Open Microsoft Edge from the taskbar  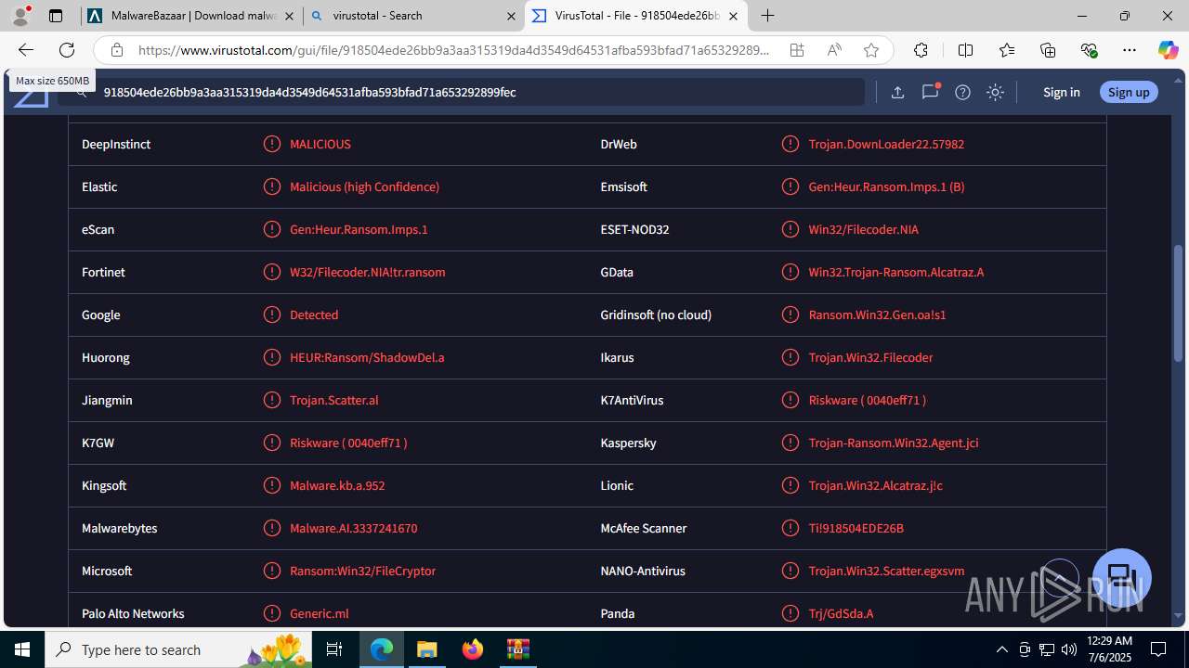(x=382, y=649)
